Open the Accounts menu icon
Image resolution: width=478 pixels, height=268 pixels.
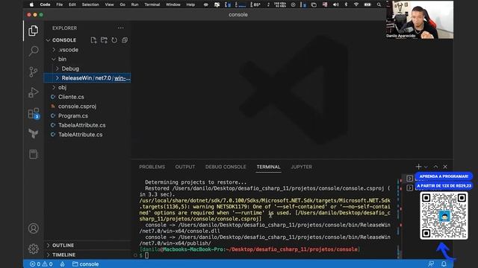(33, 229)
